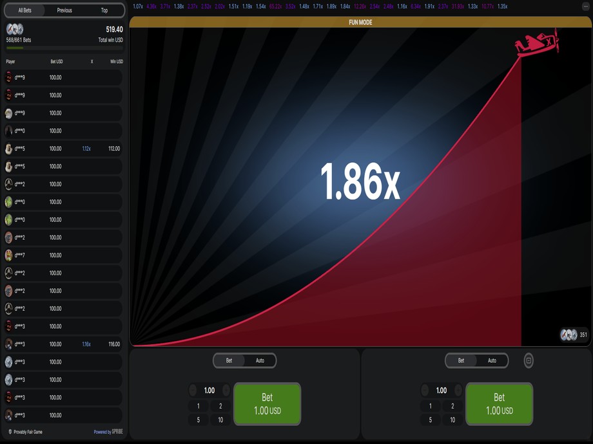The width and height of the screenshot is (593, 444).
Task: Switch right panel to Auto mode
Action: pos(492,360)
